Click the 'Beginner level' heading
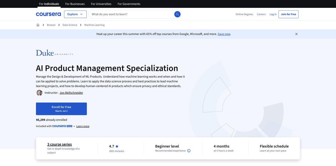The image size is (336, 166). (x=167, y=146)
